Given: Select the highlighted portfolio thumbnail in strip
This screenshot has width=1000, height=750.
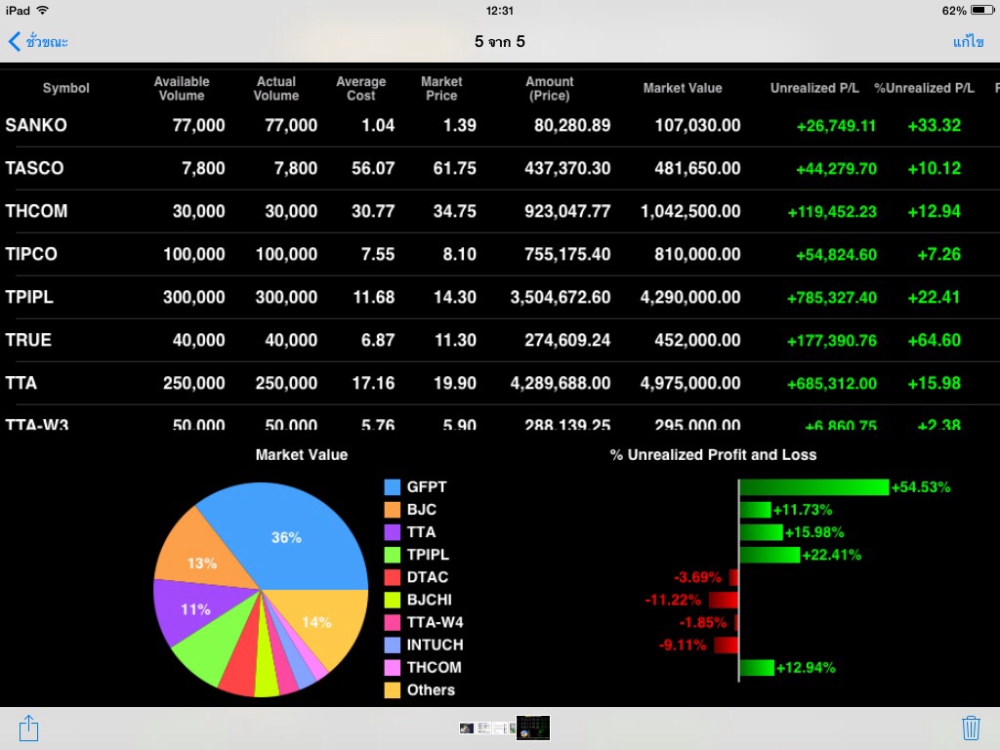Looking at the screenshot, I should click(533, 728).
